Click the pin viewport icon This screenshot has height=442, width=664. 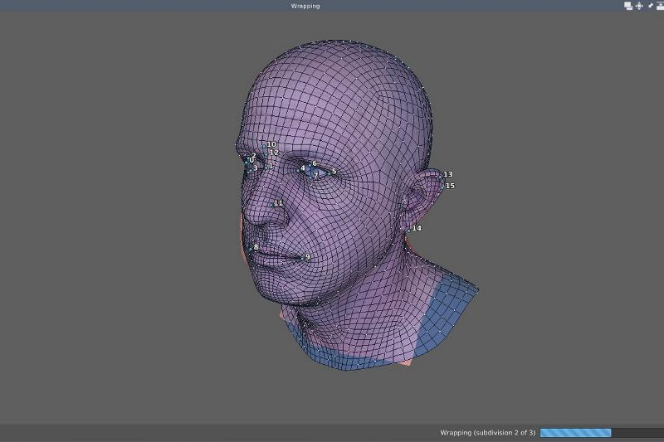pos(650,6)
